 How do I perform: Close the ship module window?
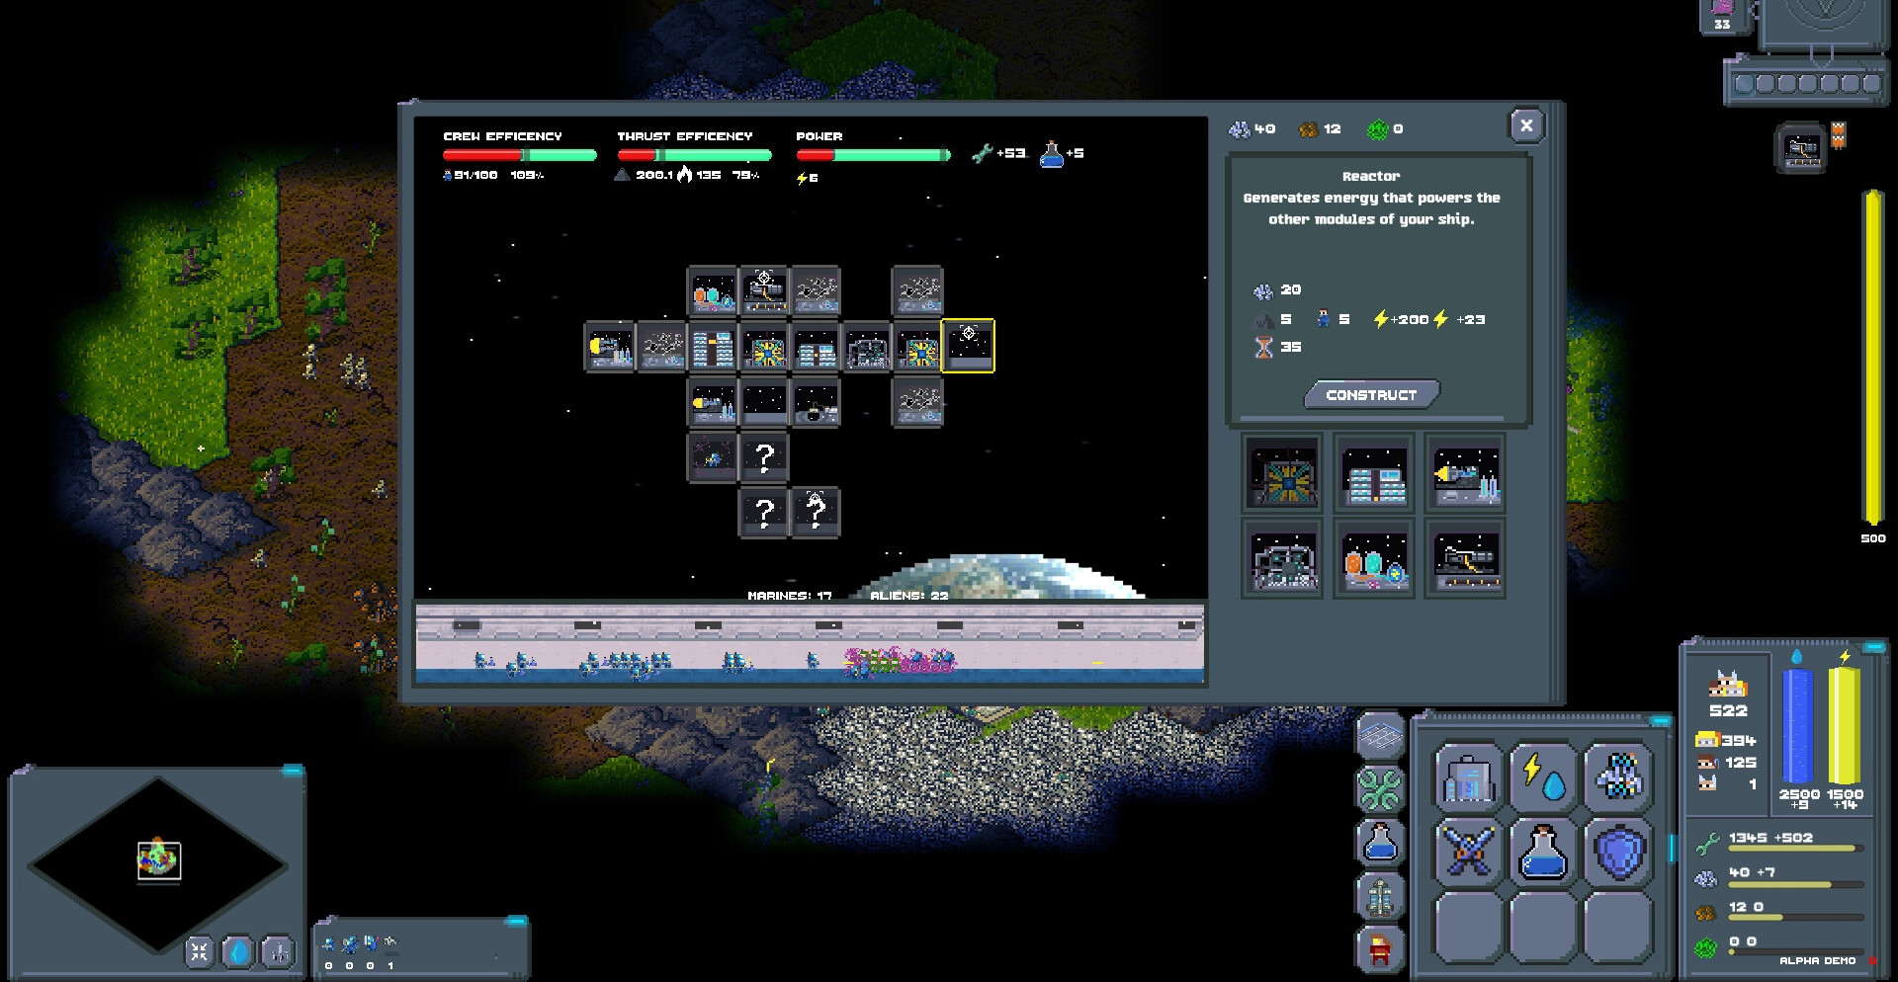(x=1526, y=125)
